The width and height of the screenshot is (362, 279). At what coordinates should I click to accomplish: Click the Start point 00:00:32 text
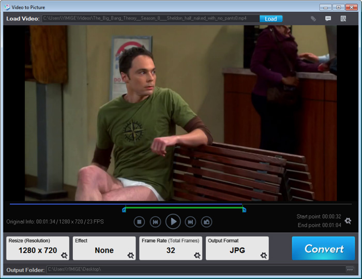point(319,216)
